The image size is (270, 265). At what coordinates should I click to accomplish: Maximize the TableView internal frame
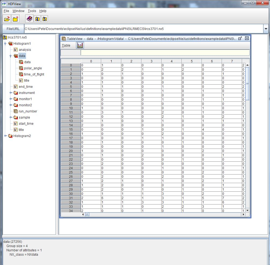(x=240, y=39)
